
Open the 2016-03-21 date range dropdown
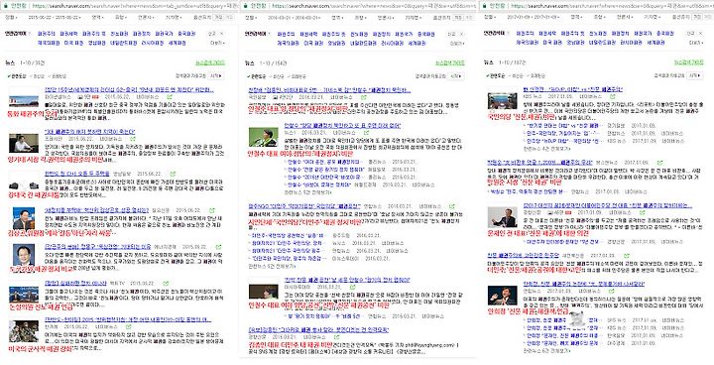pos(295,17)
